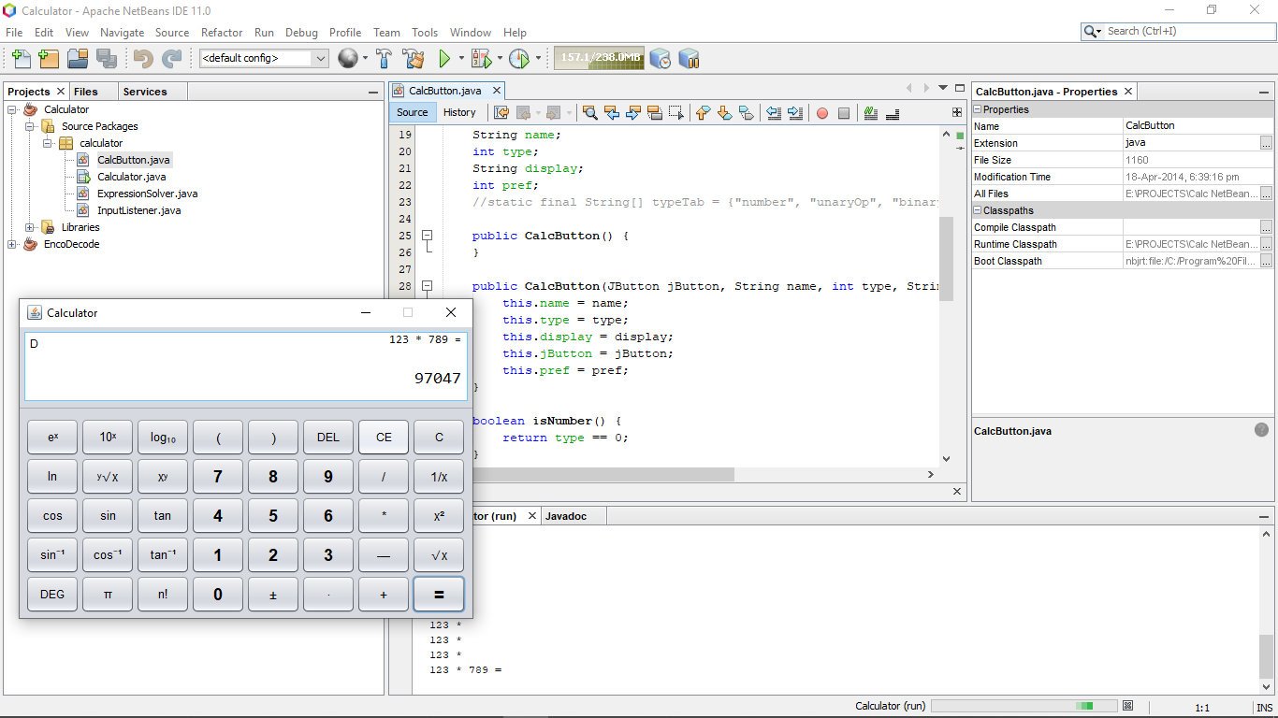Expand the EncoDecode project node
The width and height of the screenshot is (1278, 718).
click(12, 244)
